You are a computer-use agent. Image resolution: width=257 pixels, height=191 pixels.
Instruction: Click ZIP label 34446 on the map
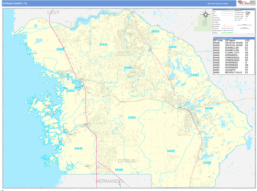pyautogui.click(x=119, y=170)
